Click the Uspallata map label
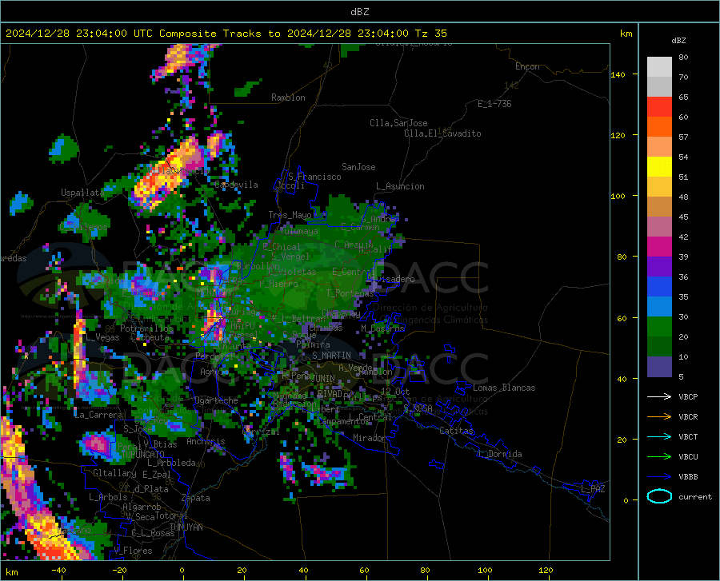The image size is (720, 581). [82, 193]
